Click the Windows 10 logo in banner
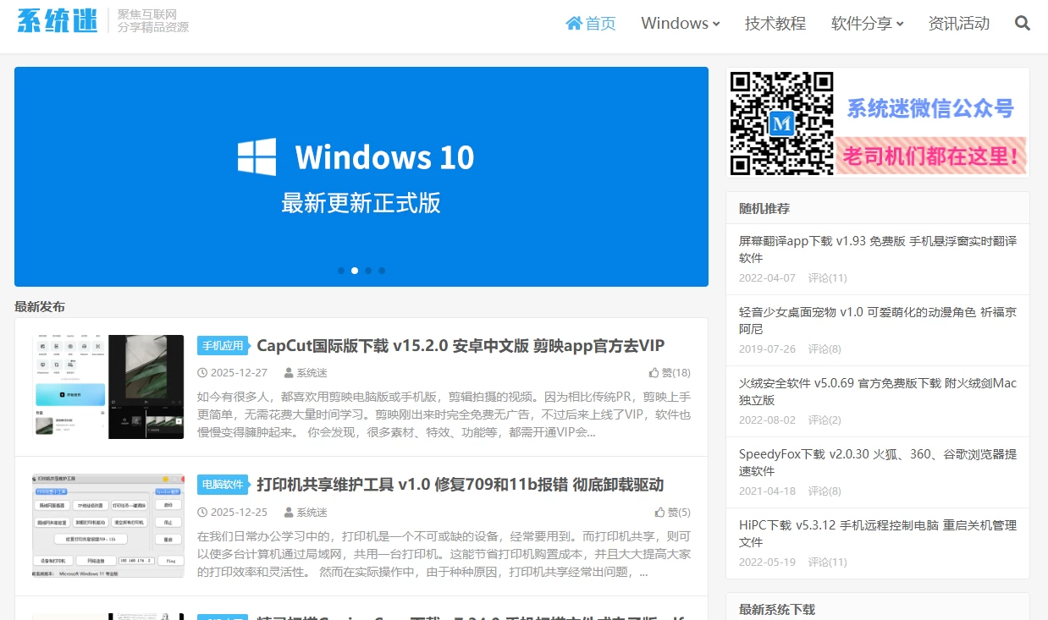The height and width of the screenshot is (620, 1048). click(x=256, y=157)
